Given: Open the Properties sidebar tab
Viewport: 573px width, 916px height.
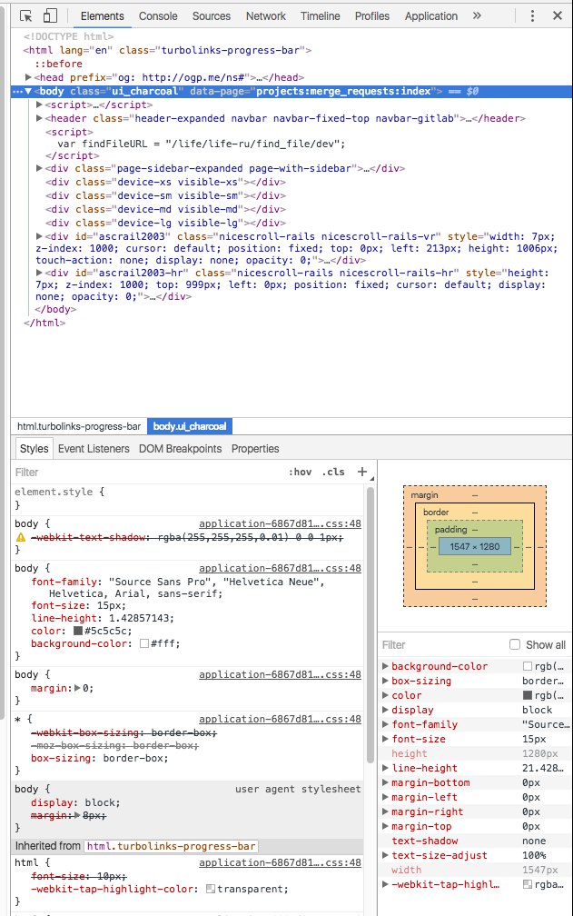Looking at the screenshot, I should pyautogui.click(x=255, y=449).
